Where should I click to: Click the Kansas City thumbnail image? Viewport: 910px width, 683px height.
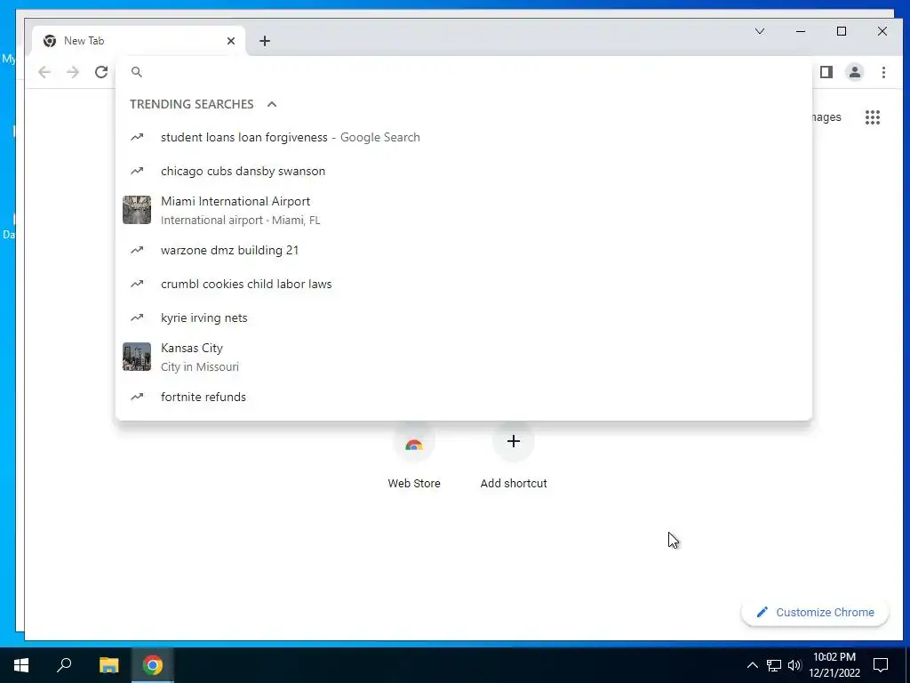pos(137,357)
